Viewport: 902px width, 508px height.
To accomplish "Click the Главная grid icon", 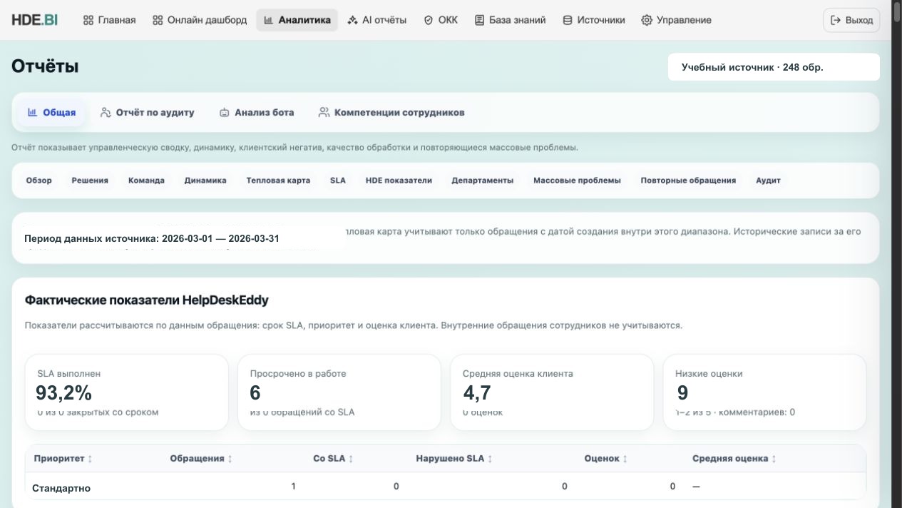I will pyautogui.click(x=88, y=20).
